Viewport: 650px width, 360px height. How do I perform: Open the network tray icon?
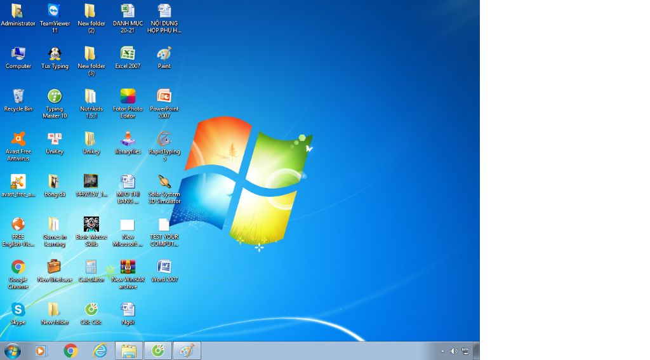465,351
